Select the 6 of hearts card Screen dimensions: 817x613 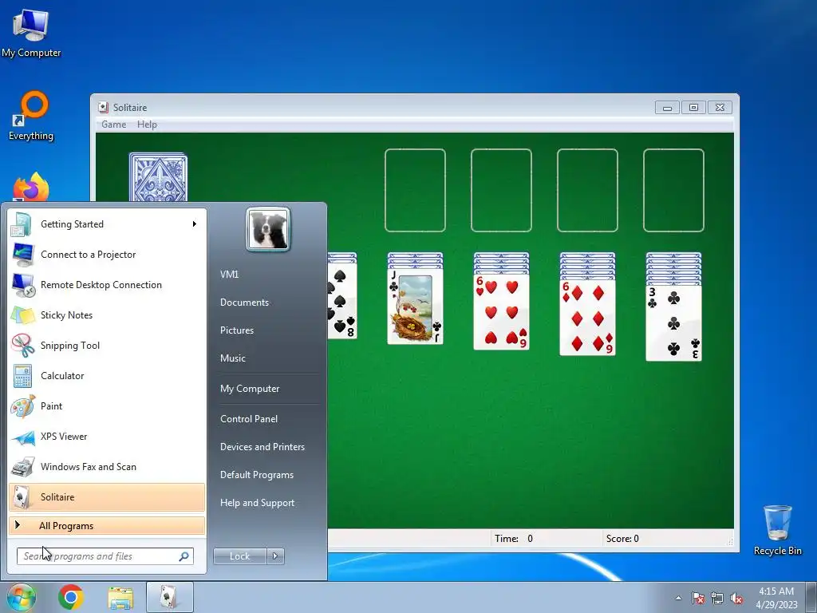click(x=501, y=312)
